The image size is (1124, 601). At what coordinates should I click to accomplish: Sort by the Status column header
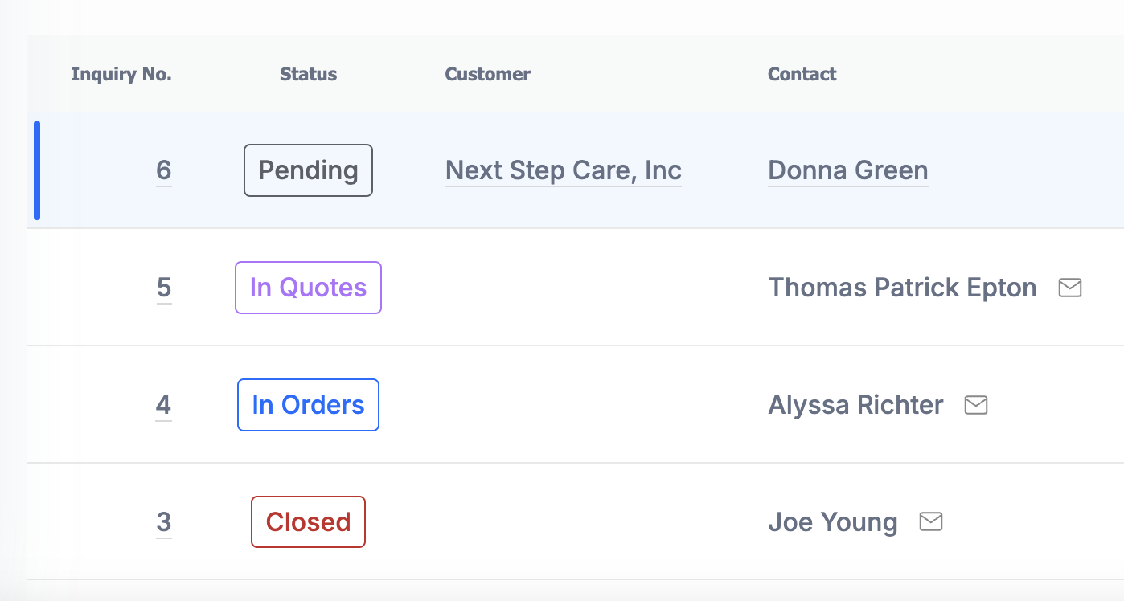(308, 75)
